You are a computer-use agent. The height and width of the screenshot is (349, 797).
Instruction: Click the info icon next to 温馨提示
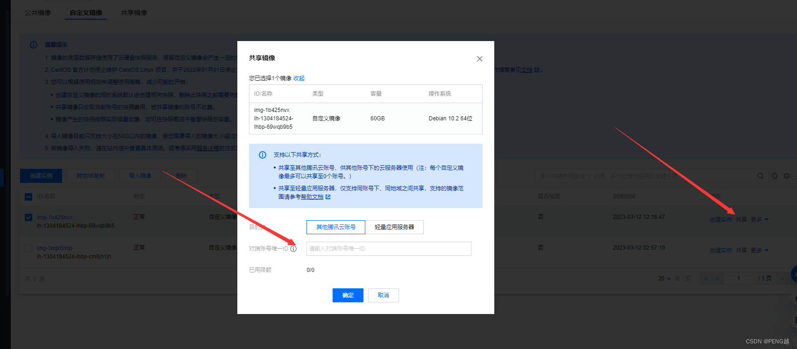34,45
